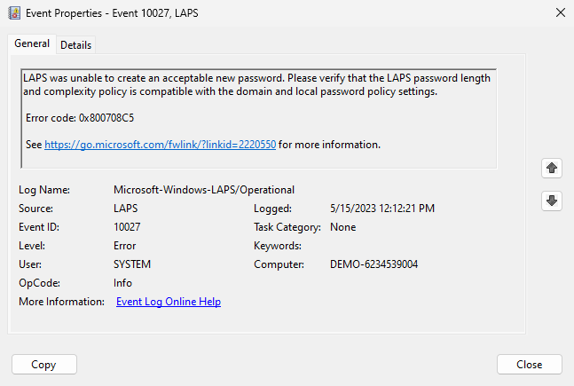Click the Level value Error

click(125, 246)
